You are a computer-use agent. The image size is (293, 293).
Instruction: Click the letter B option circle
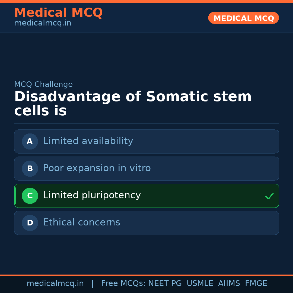coord(30,168)
